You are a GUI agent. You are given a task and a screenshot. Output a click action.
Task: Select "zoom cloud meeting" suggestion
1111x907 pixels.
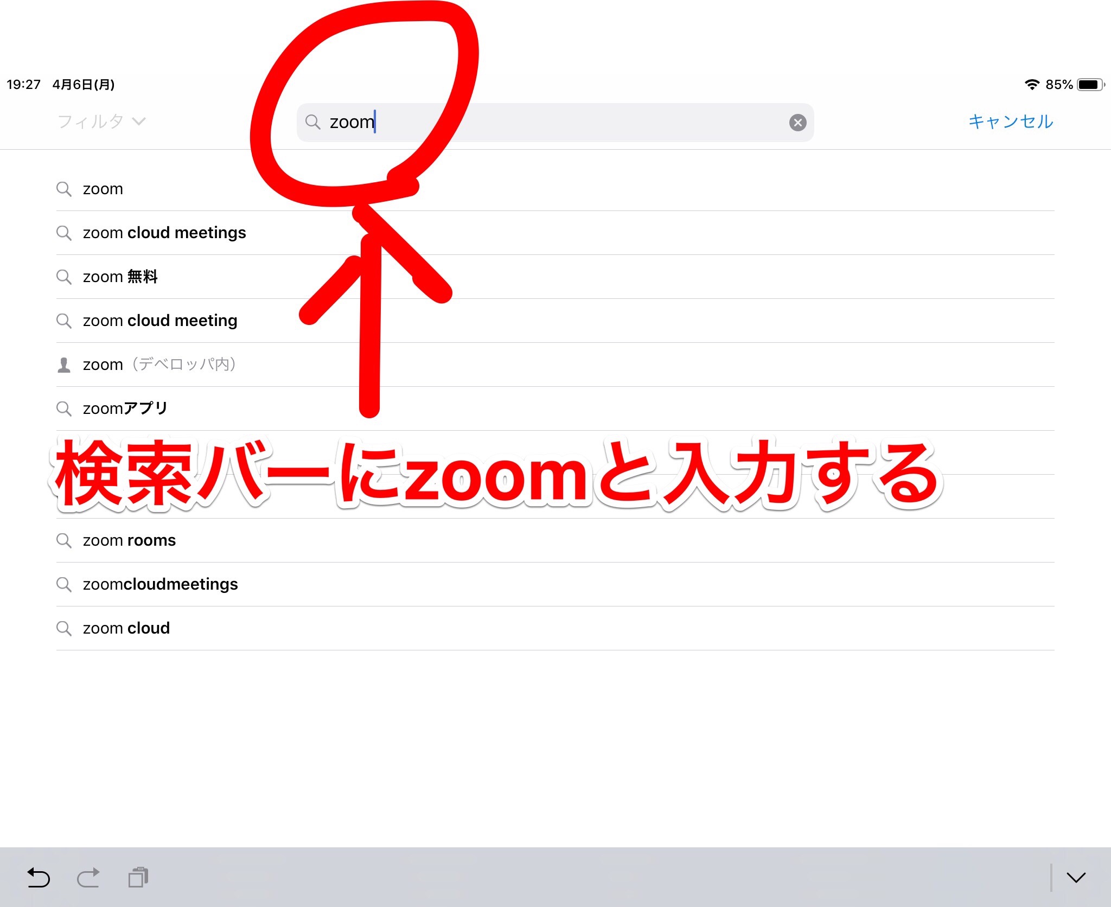pyautogui.click(x=555, y=321)
